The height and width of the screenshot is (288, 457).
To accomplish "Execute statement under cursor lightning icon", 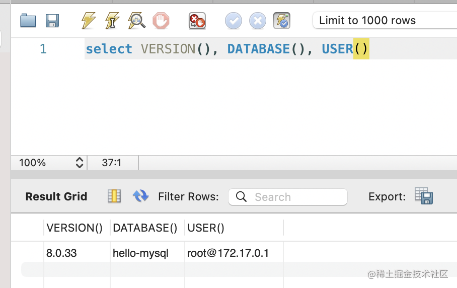I will (x=112, y=21).
